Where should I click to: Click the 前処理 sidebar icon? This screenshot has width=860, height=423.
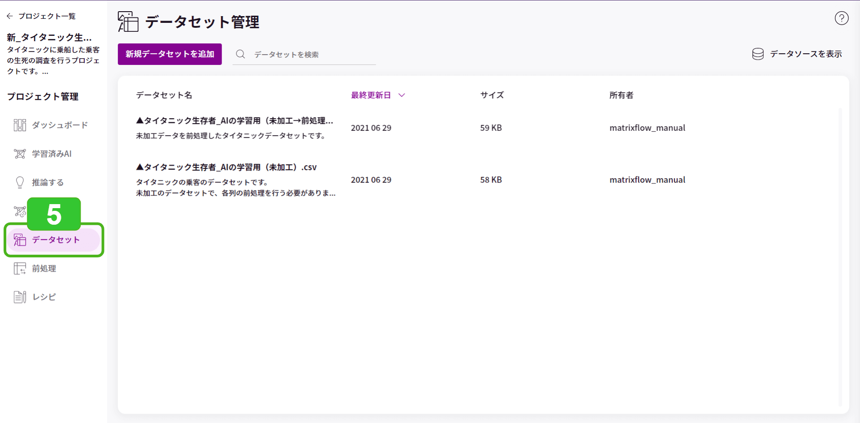point(20,268)
